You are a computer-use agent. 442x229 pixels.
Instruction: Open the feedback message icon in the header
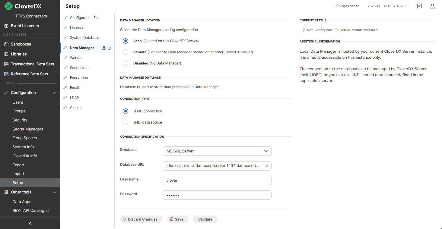pos(419,6)
